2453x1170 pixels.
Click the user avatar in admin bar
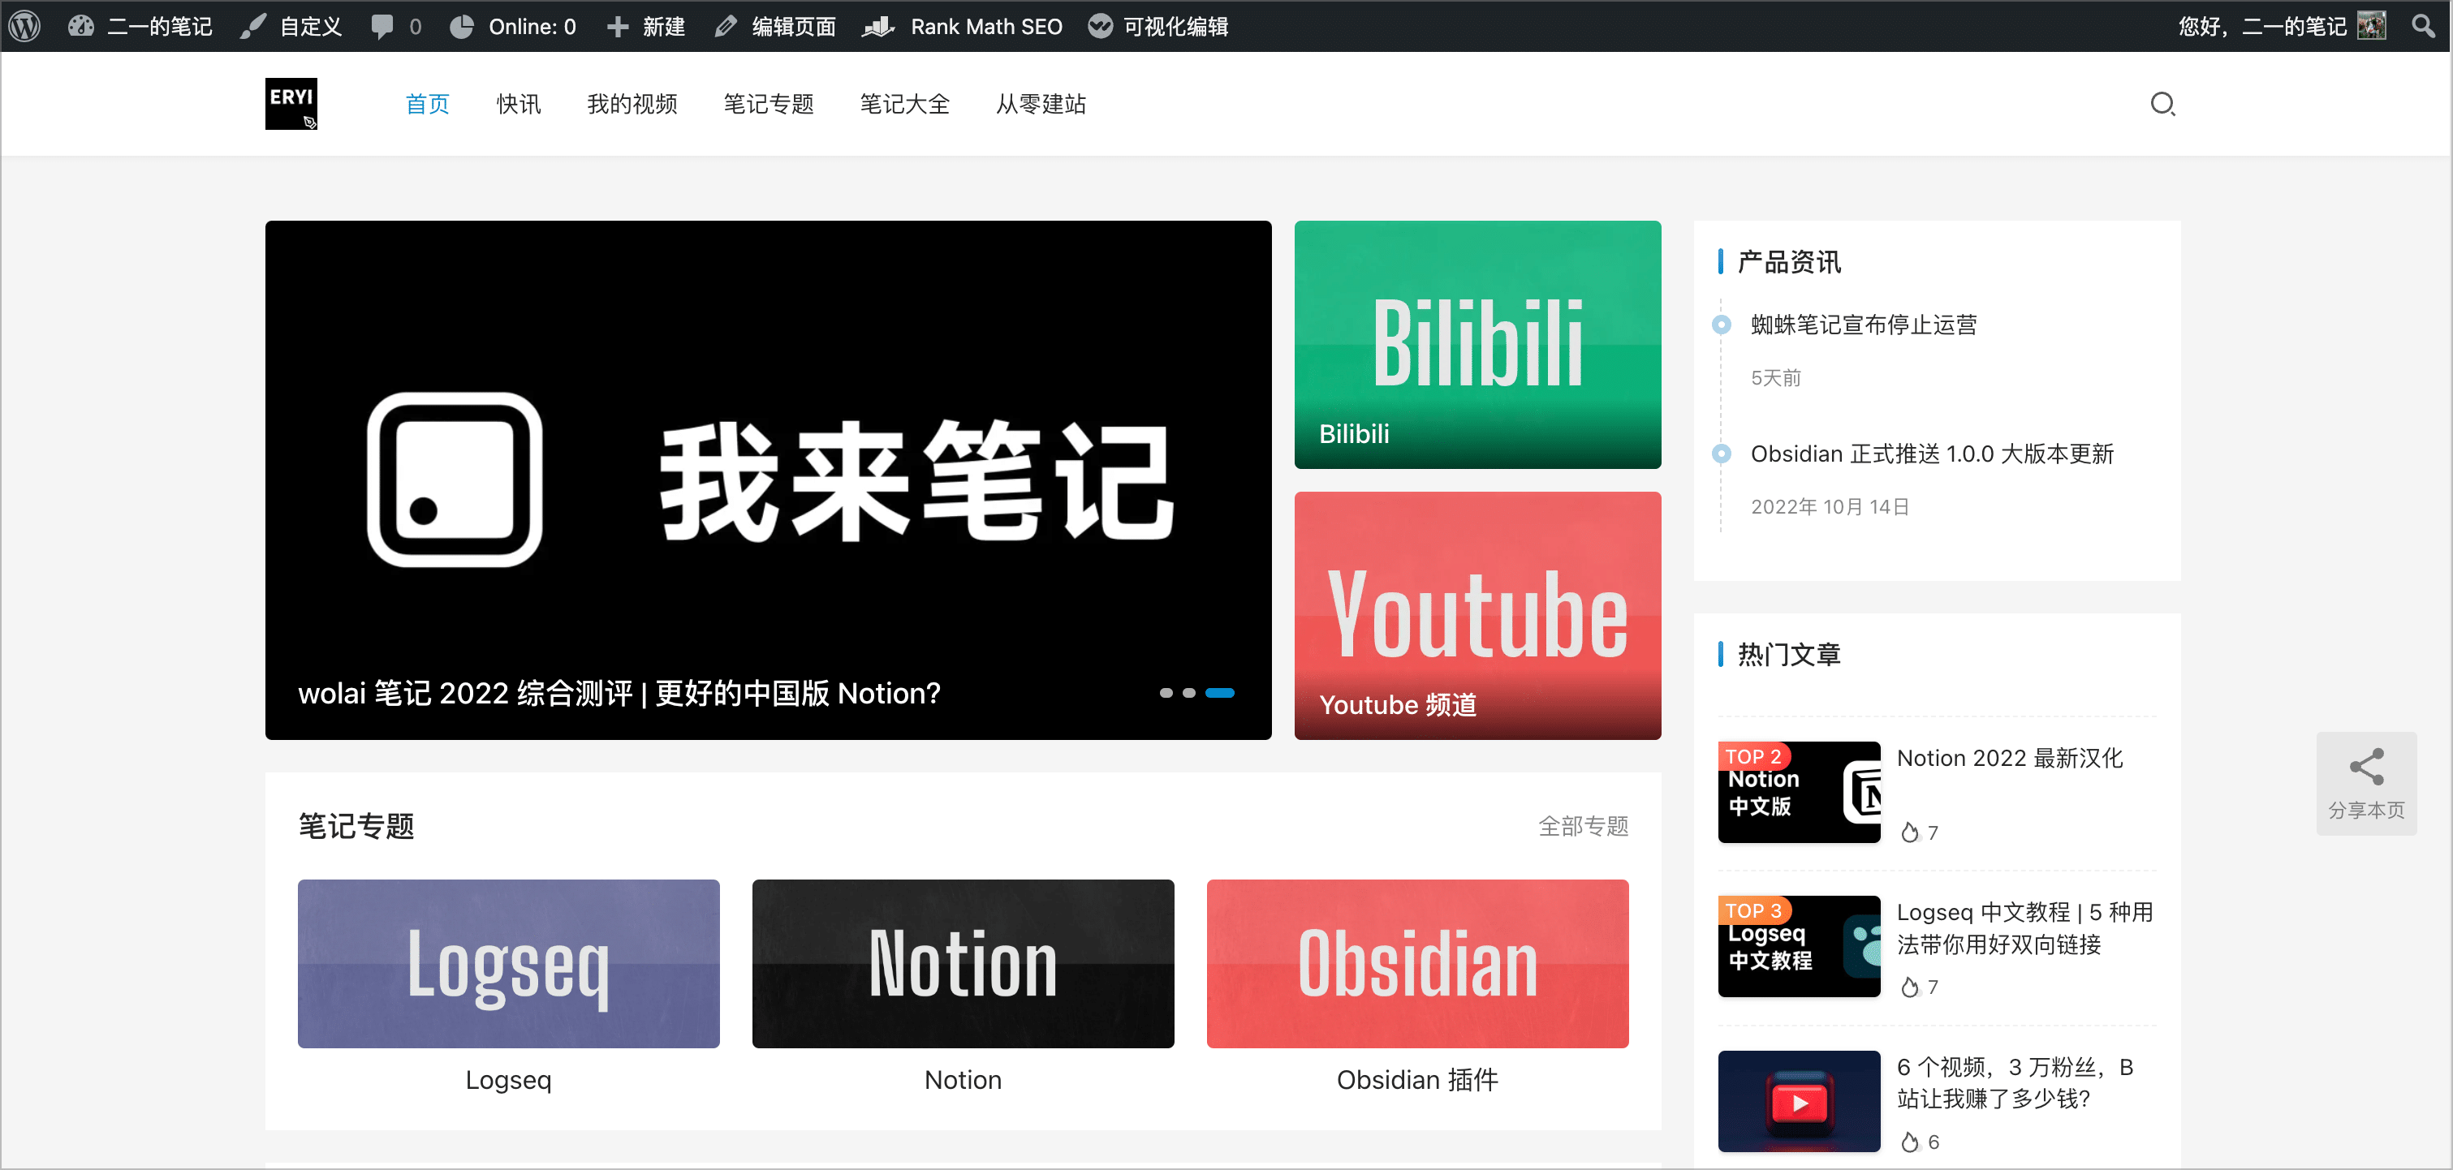click(x=2372, y=26)
